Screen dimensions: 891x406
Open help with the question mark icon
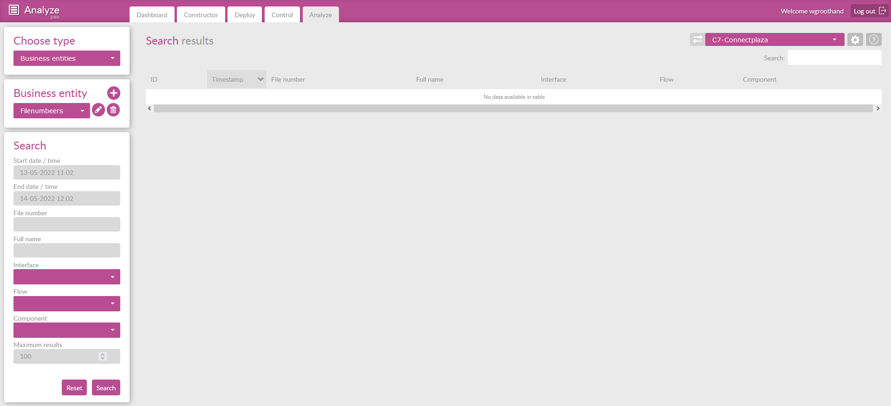[x=873, y=39]
